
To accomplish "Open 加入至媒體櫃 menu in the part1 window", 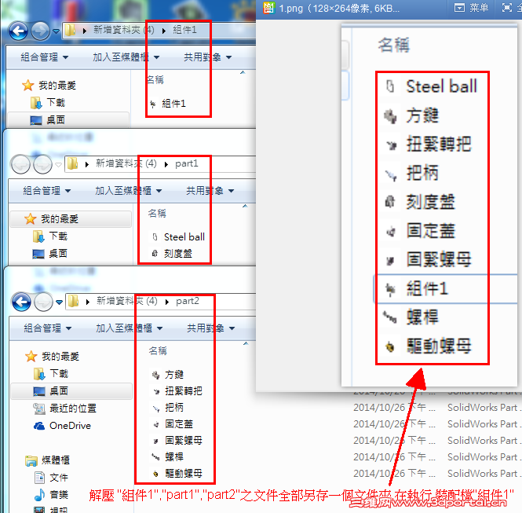I will point(129,191).
